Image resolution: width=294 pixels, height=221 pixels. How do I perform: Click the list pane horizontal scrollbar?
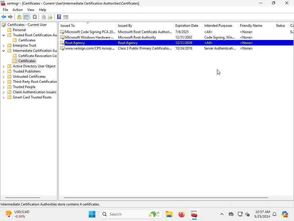tap(166, 198)
